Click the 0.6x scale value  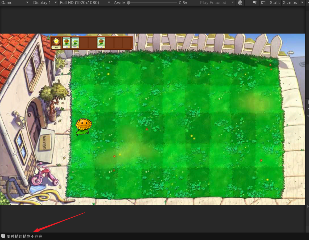pos(183,3)
